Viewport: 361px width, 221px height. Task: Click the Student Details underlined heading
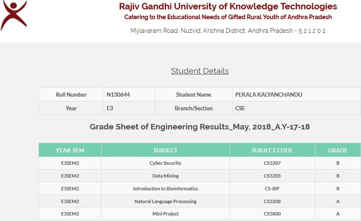(200, 71)
